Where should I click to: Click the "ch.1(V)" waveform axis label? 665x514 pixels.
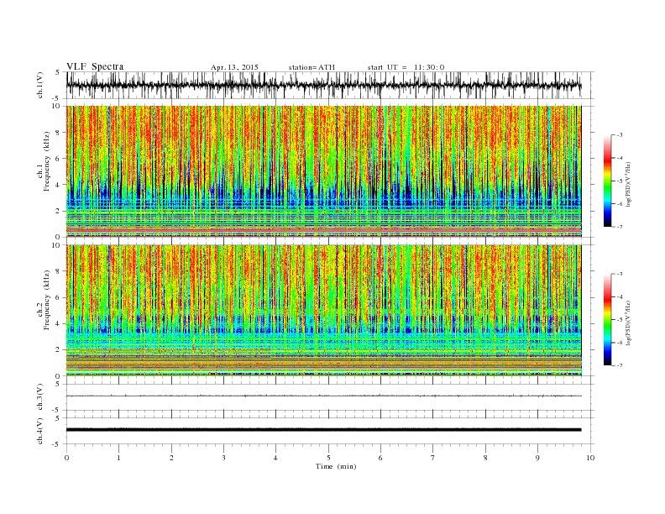[40, 85]
